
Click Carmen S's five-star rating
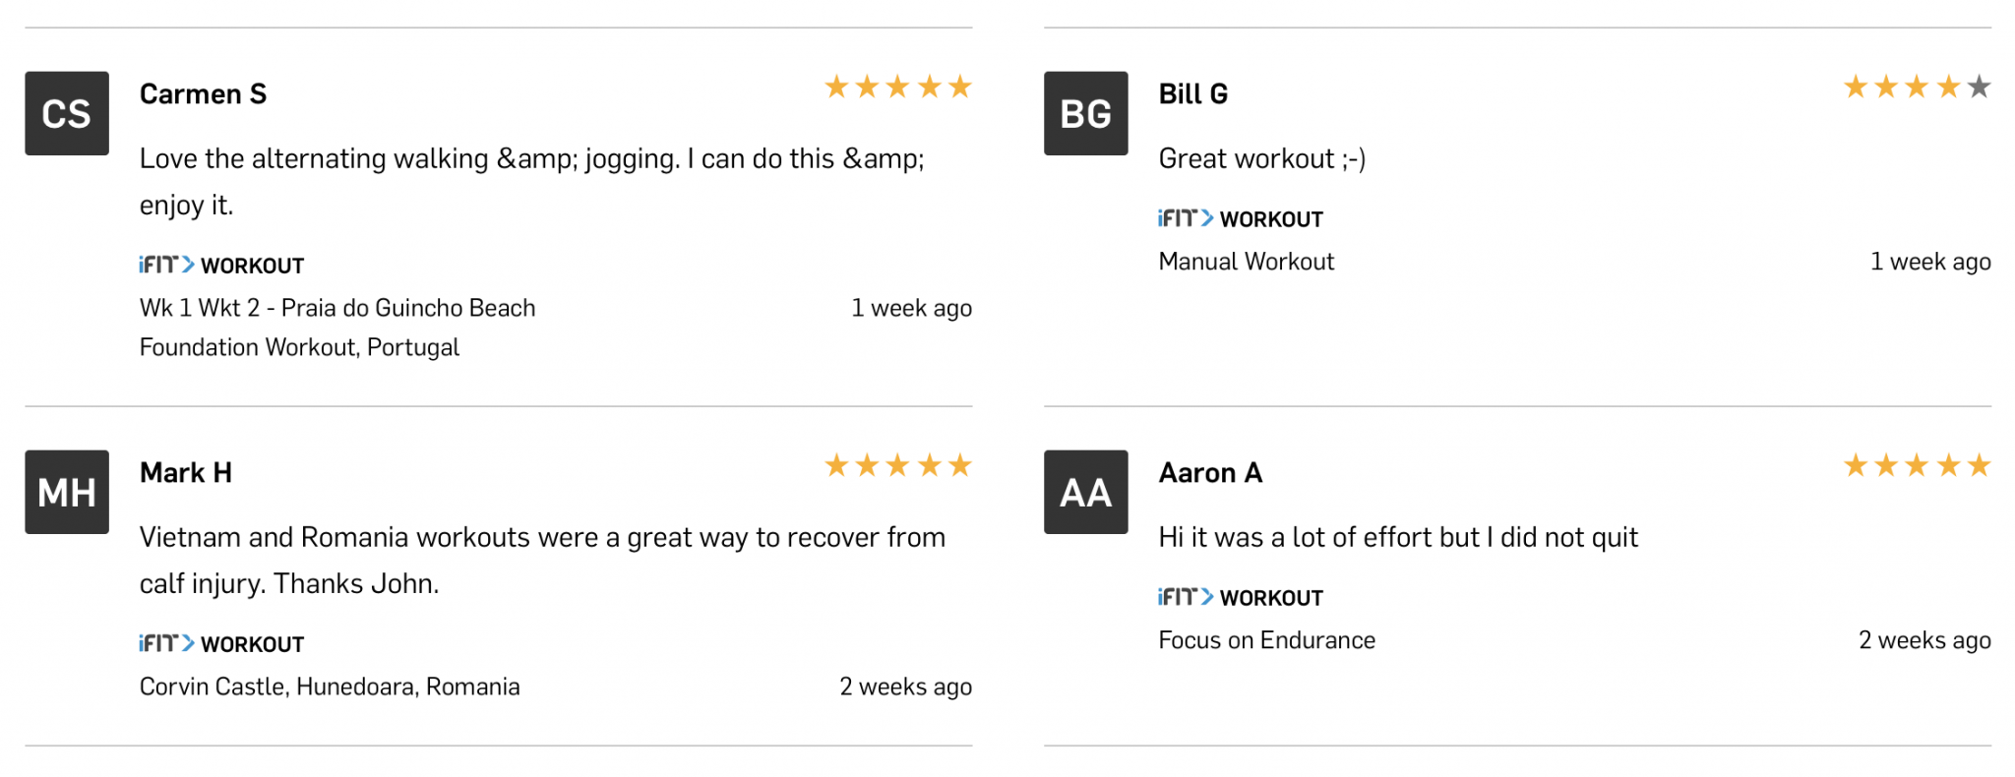click(x=897, y=88)
